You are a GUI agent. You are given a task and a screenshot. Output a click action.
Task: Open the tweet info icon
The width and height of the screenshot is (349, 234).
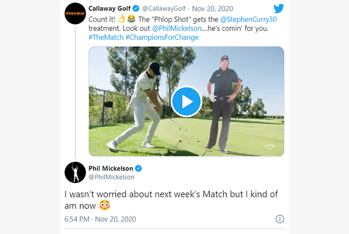click(280, 219)
